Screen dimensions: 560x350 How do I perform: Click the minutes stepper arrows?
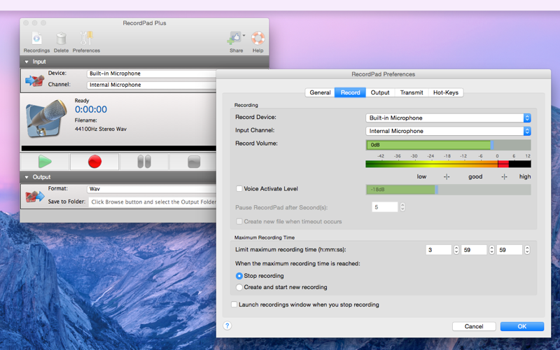point(492,250)
